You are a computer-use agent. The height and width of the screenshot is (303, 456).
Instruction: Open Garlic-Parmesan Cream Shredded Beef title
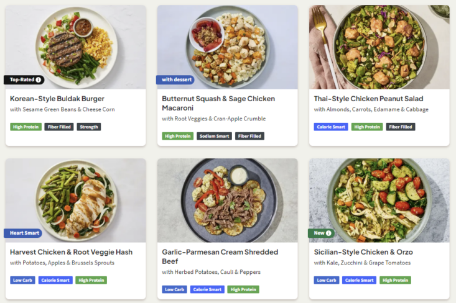(220, 256)
